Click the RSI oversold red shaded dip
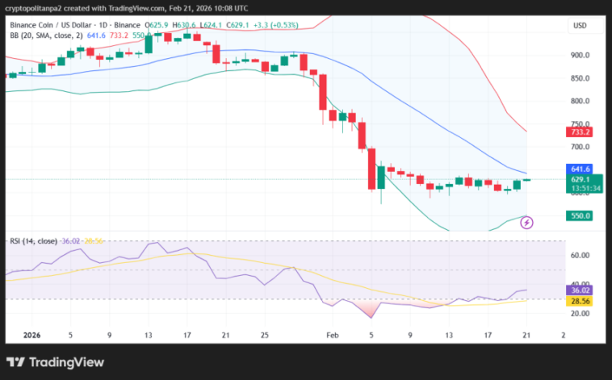This screenshot has height=380, width=612. (370, 309)
